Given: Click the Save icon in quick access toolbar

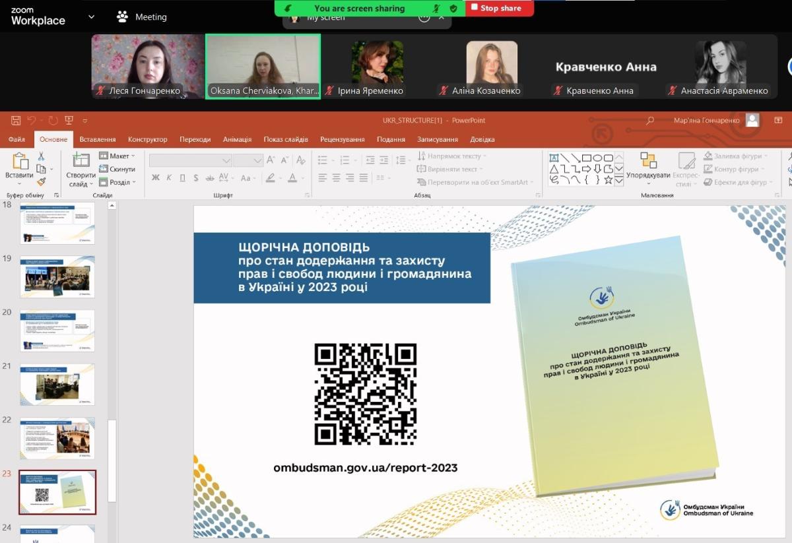Looking at the screenshot, I should pyautogui.click(x=16, y=121).
